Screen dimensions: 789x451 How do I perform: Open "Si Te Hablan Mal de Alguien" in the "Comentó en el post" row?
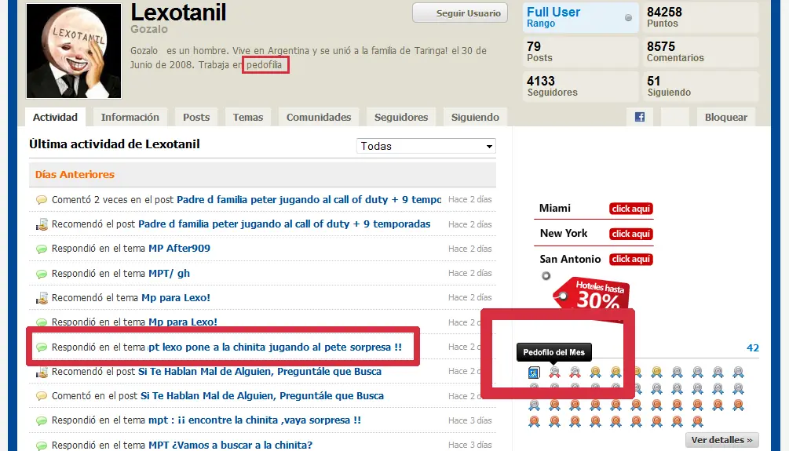pyautogui.click(x=262, y=395)
